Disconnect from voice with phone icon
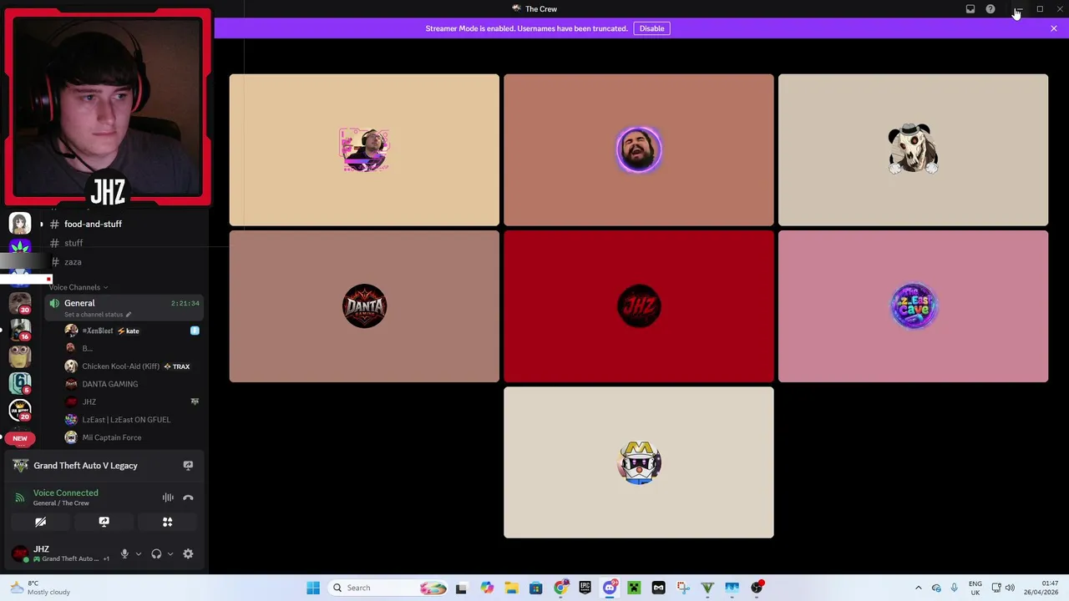 [188, 497]
